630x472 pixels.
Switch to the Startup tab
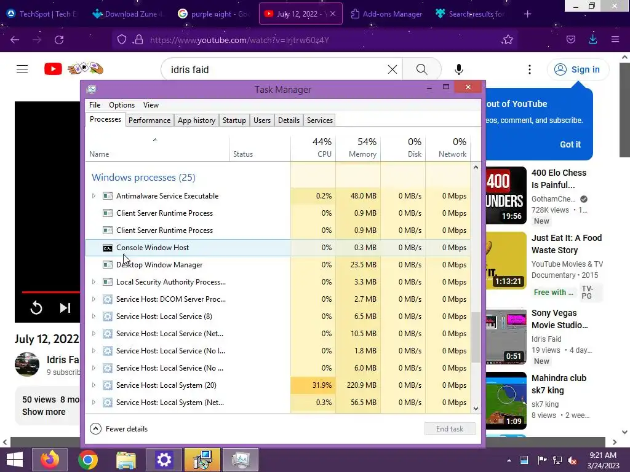click(x=234, y=120)
